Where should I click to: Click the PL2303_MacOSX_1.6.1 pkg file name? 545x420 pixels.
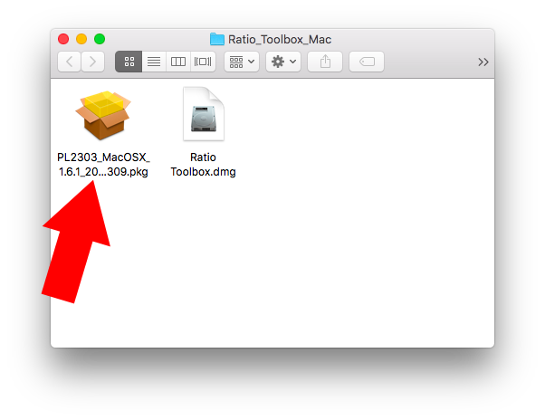[103, 165]
